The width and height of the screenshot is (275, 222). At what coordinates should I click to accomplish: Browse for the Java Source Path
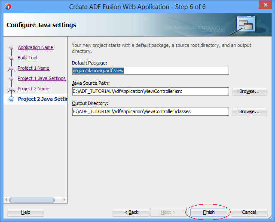(x=250, y=91)
